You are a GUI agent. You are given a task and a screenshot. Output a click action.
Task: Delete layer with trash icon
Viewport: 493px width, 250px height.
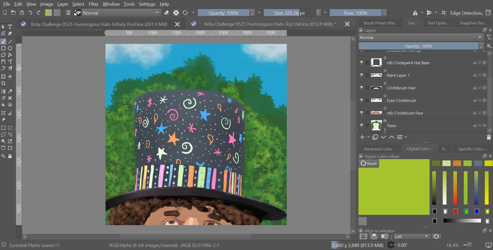coord(489,137)
